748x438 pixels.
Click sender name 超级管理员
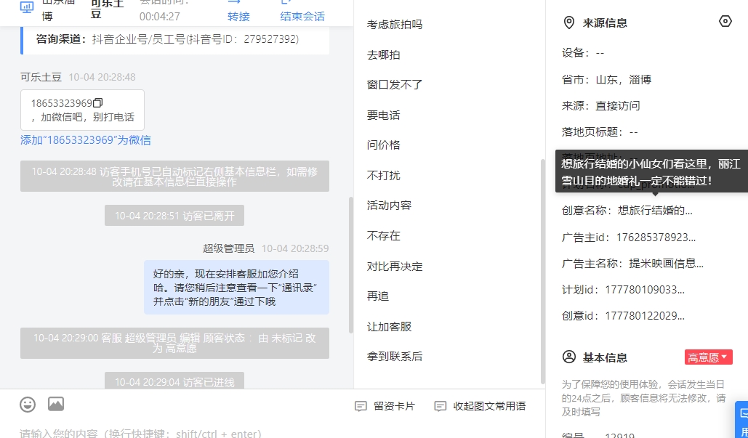pyautogui.click(x=228, y=248)
